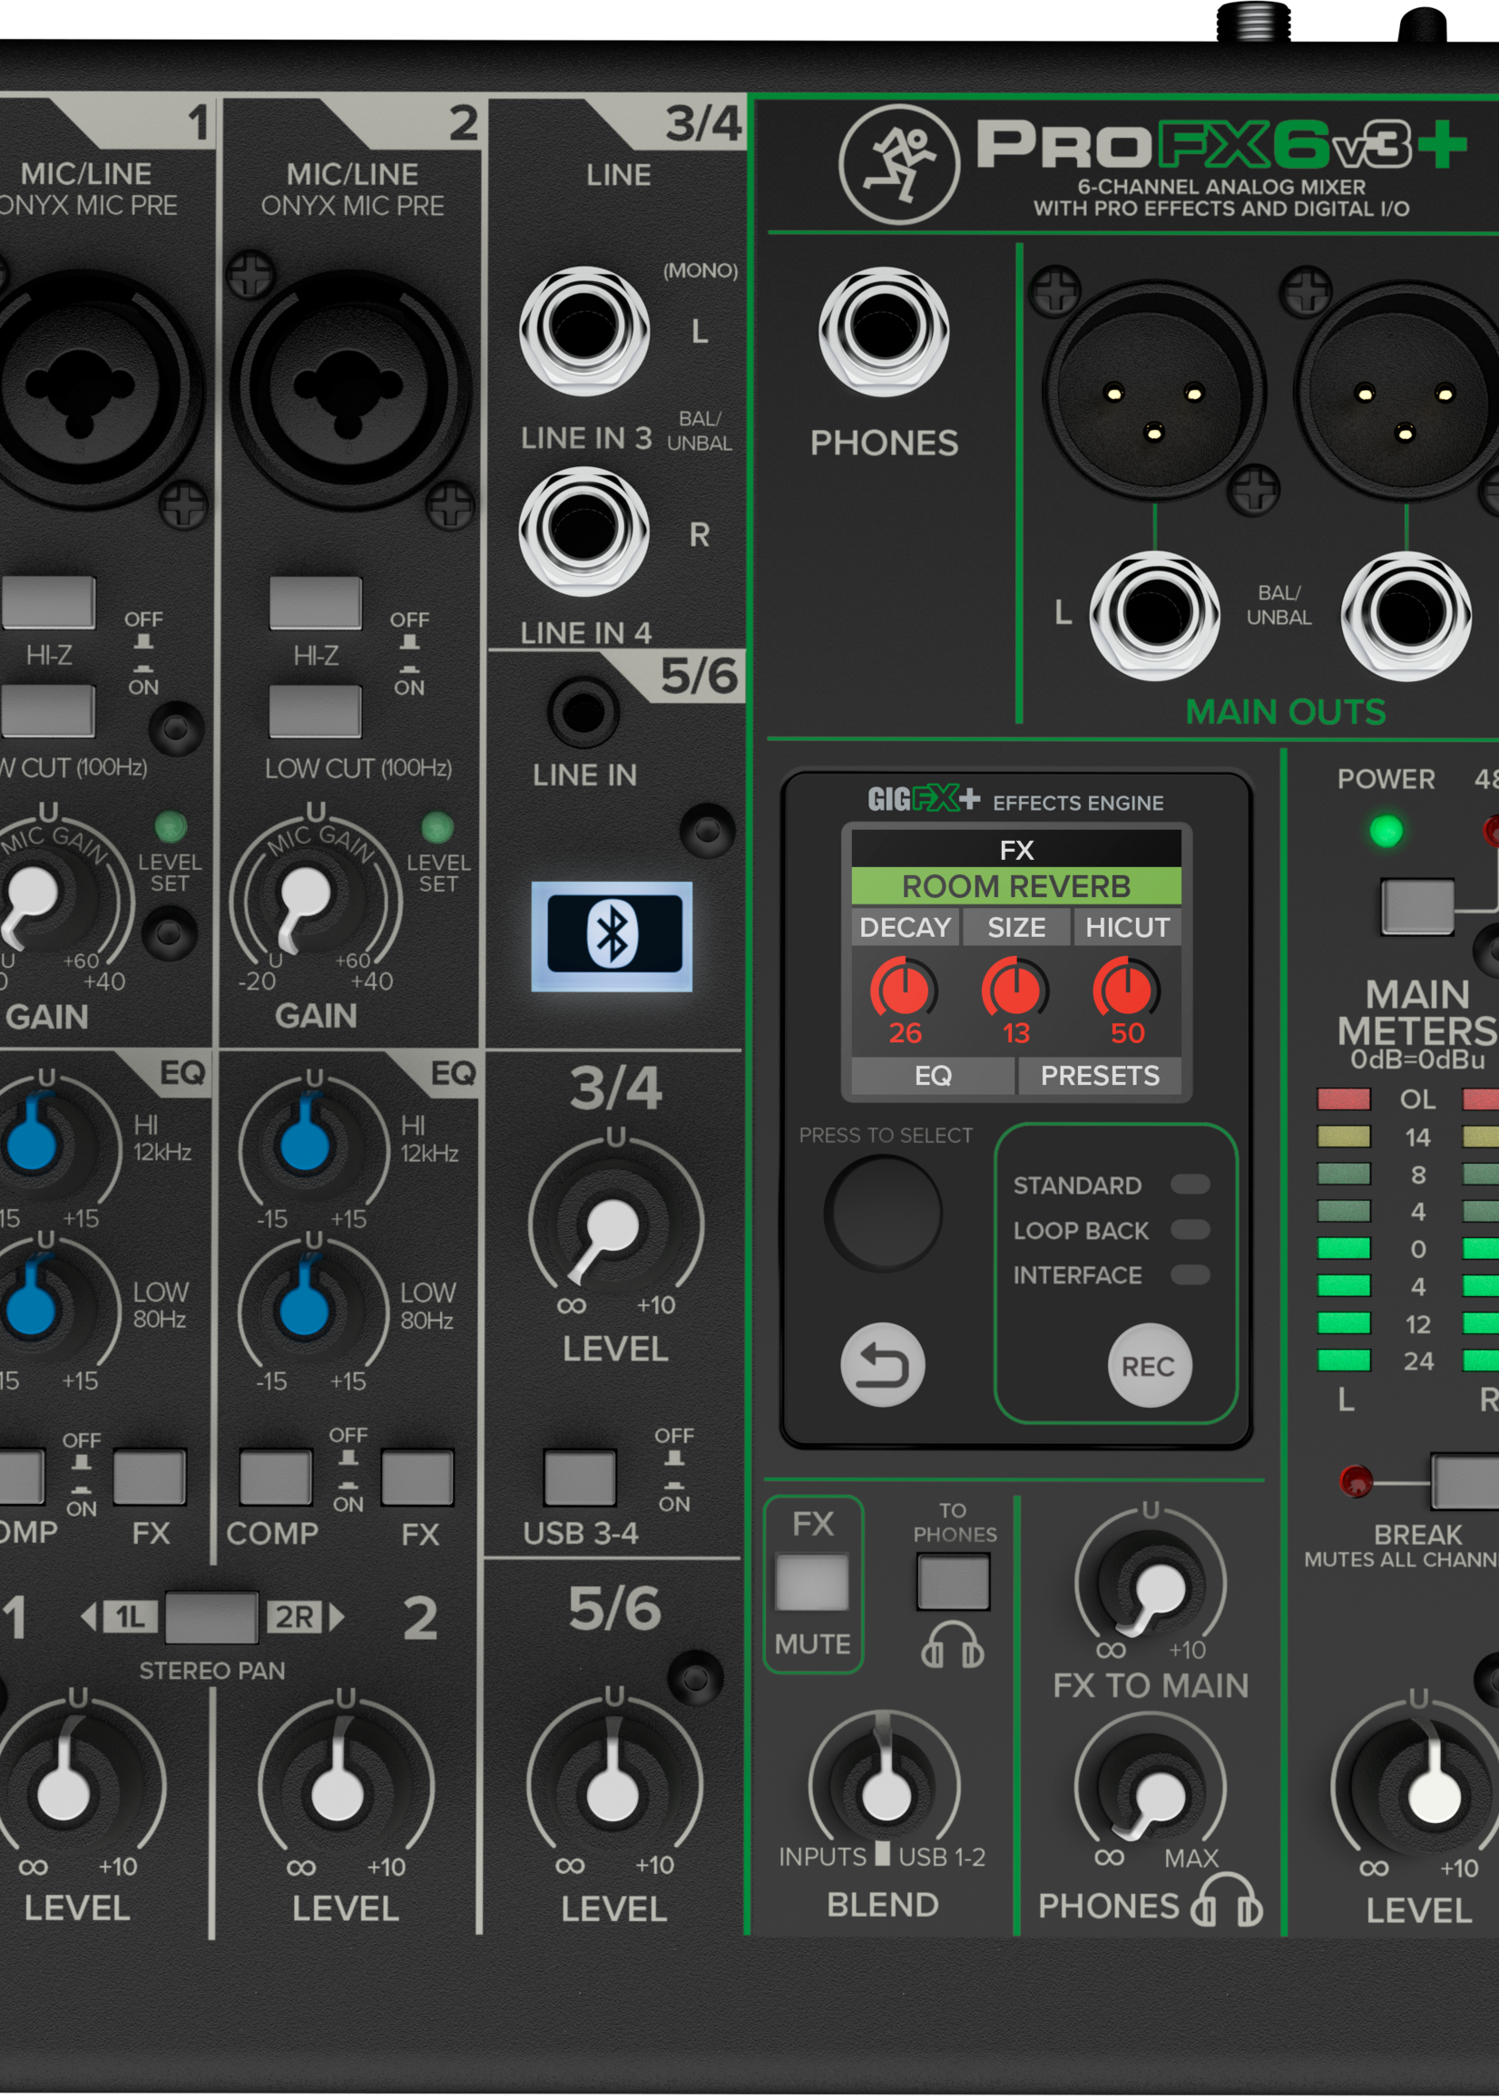Click the MAIN OUTS label
Image resolution: width=1499 pixels, height=2098 pixels.
pos(1285,710)
